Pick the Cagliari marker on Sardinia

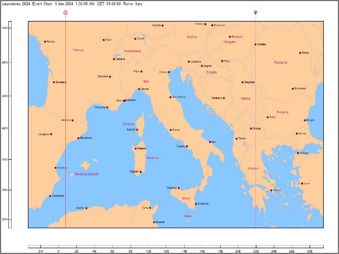141,171
